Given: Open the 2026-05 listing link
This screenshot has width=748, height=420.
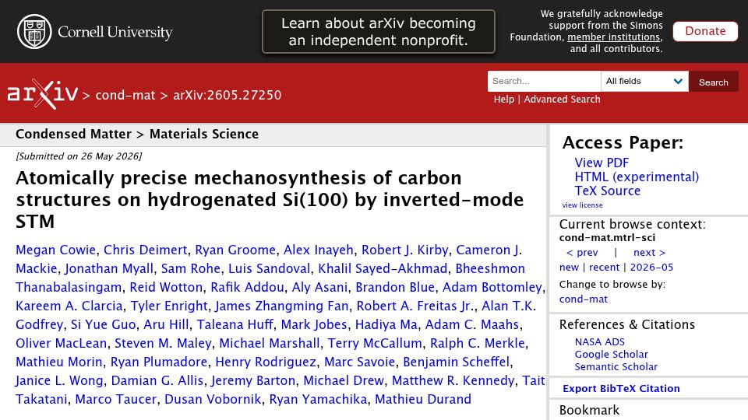Looking at the screenshot, I should pos(651,267).
